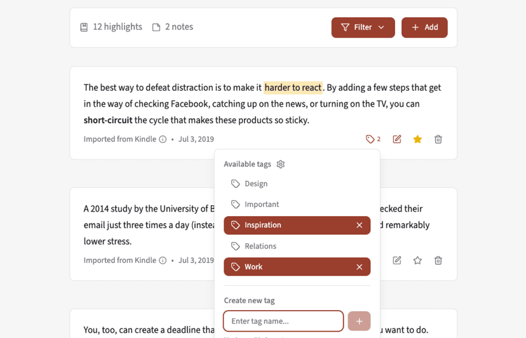Click the Available tags heading

coord(247,164)
